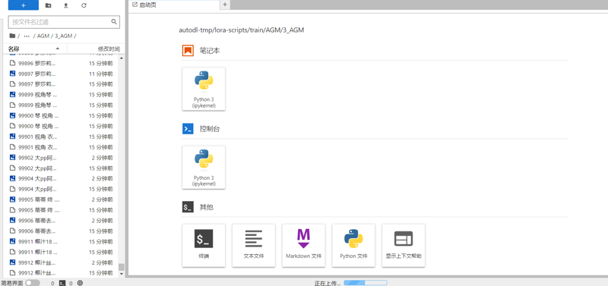Toggle the 简易界面 switch in status bar
The height and width of the screenshot is (286, 608).
point(33,283)
